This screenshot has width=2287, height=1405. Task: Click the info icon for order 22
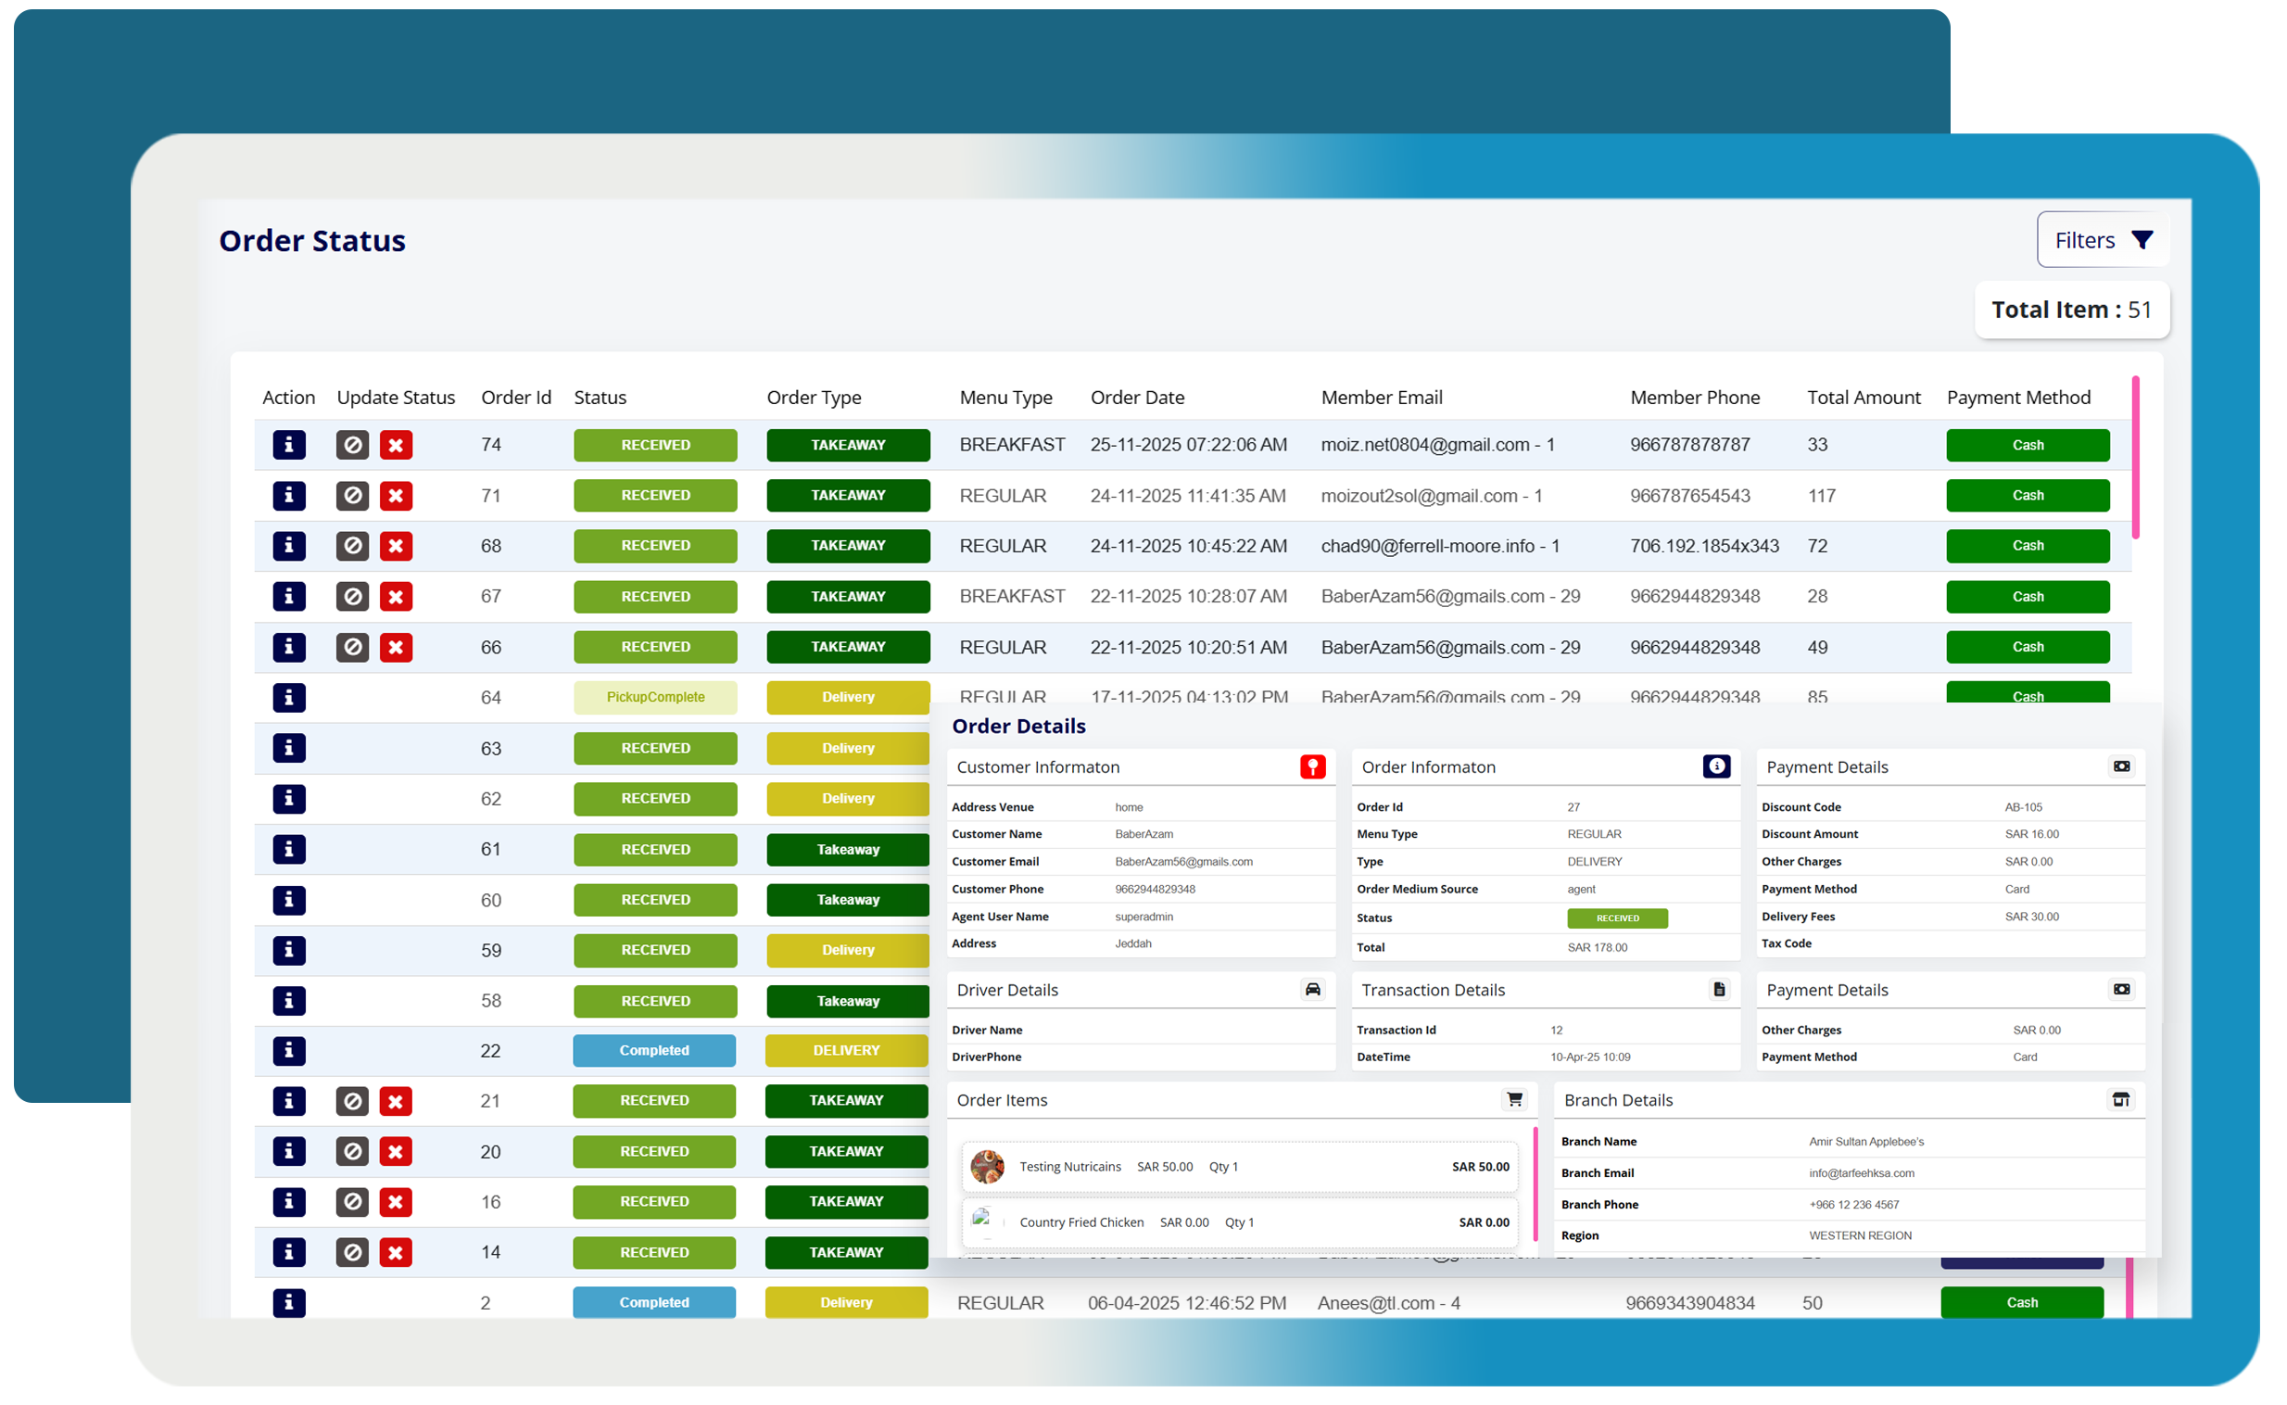pyautogui.click(x=289, y=1051)
